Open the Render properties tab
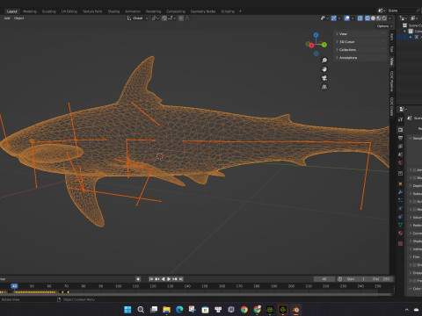422x316 pixels. (400, 130)
